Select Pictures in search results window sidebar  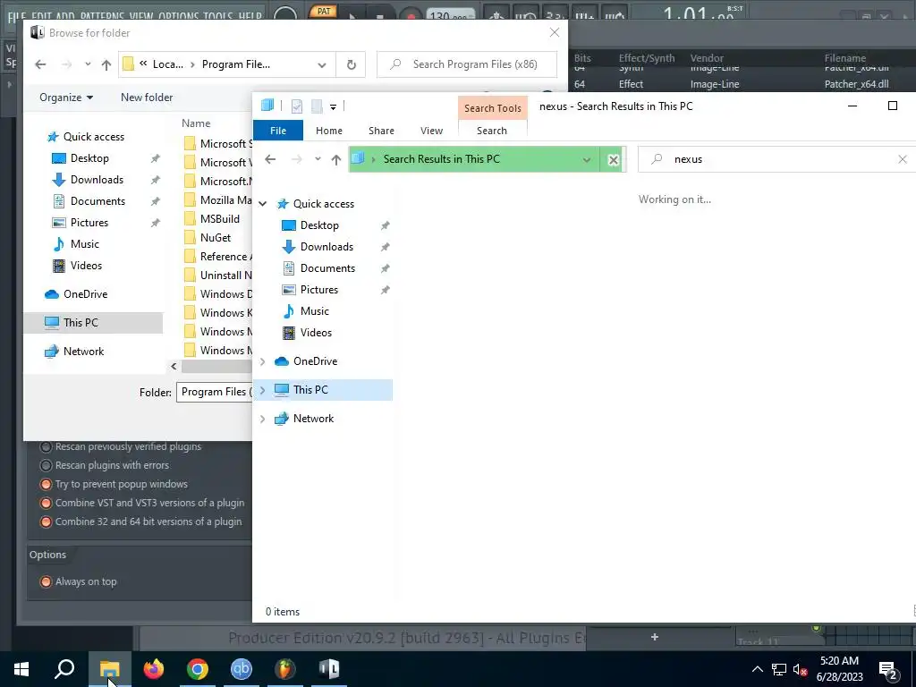tap(319, 291)
